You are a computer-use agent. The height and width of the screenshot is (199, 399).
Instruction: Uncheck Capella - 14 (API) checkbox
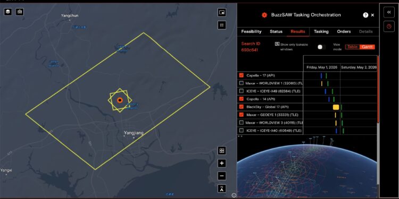pos(242,99)
